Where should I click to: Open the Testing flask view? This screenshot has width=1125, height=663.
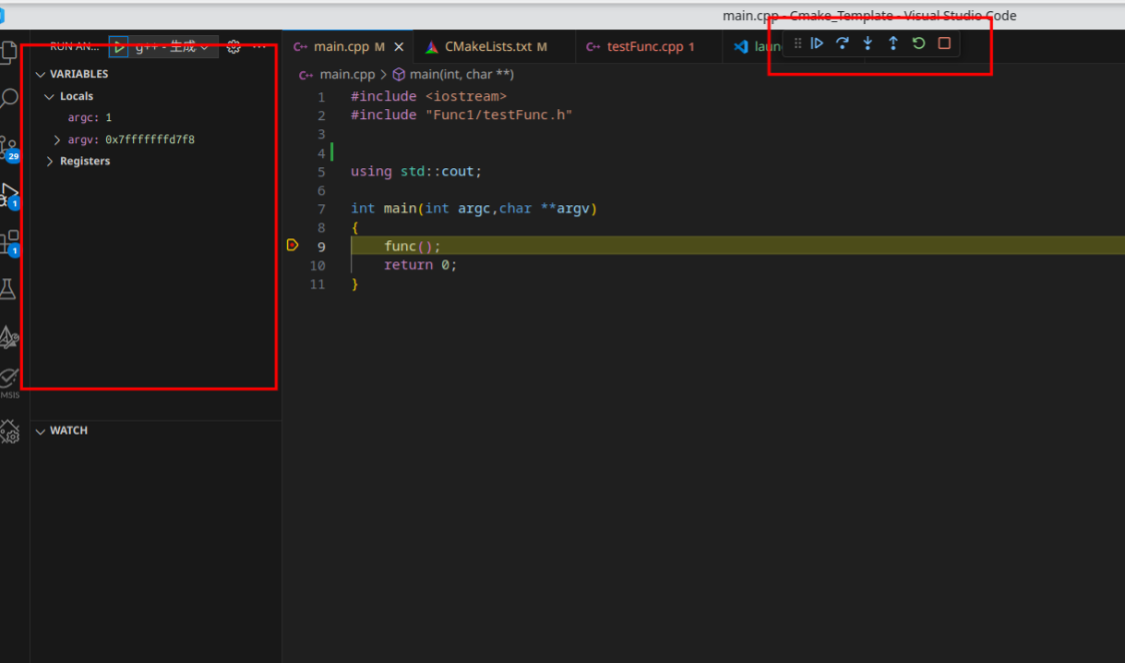pos(8,290)
